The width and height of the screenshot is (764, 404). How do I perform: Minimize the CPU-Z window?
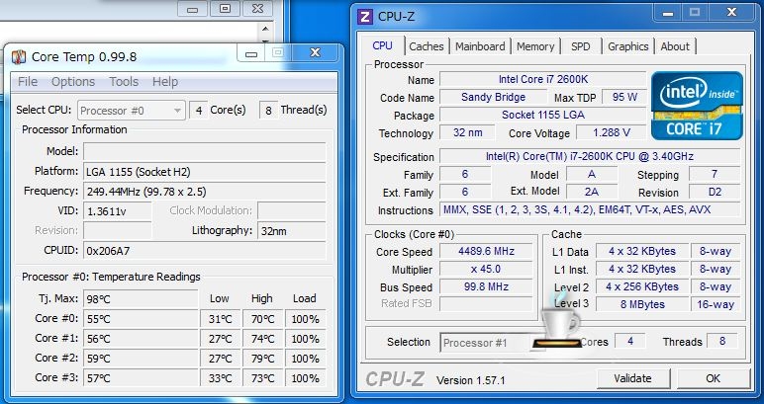click(x=668, y=13)
